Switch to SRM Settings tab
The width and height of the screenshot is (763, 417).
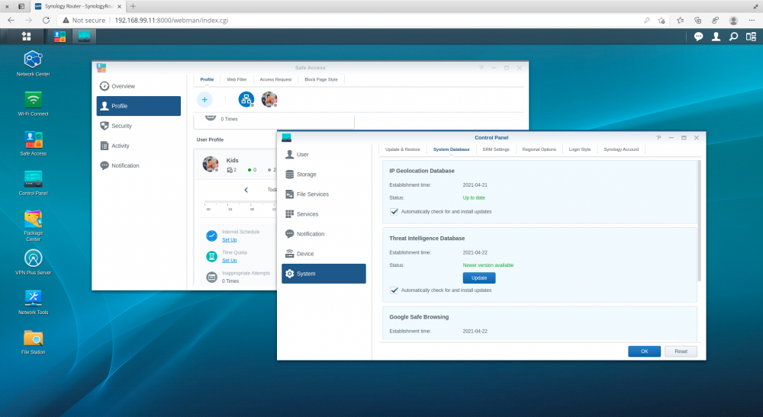[496, 149]
